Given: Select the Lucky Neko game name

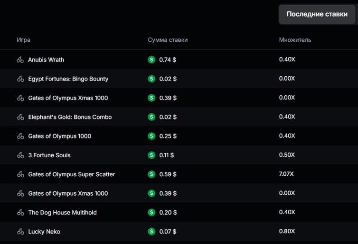Looking at the screenshot, I should [x=44, y=232].
